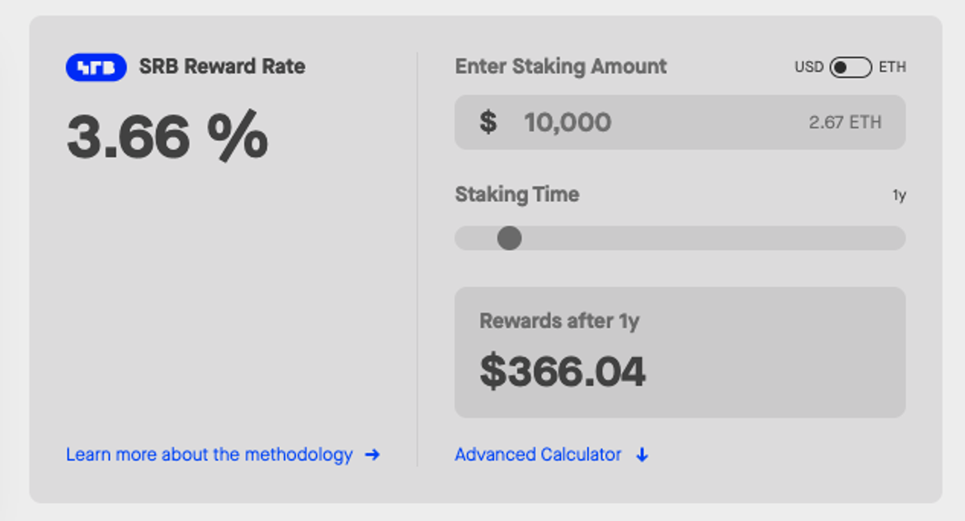Viewport: 965px width, 521px height.
Task: Click the 2.67 ETH conversion text
Action: (x=845, y=122)
